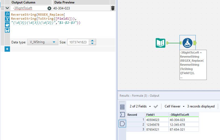
Task: Click the Field1 column header
Action: pyautogui.click(x=157, y=115)
